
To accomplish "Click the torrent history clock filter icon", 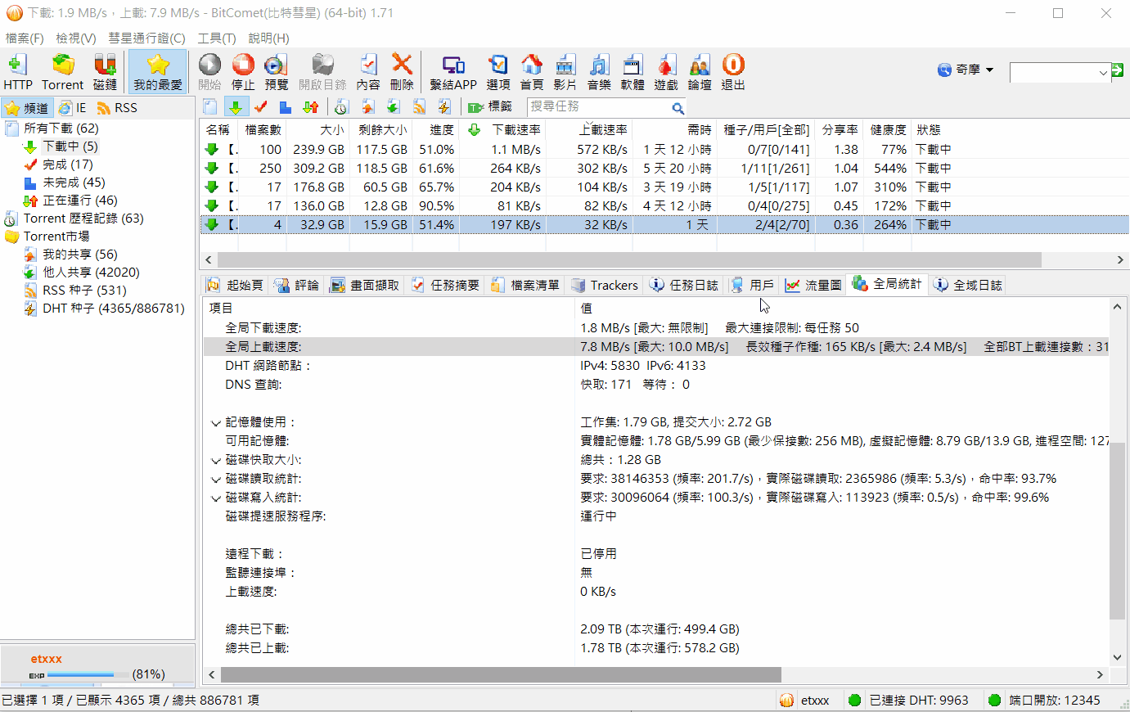I will pos(341,107).
